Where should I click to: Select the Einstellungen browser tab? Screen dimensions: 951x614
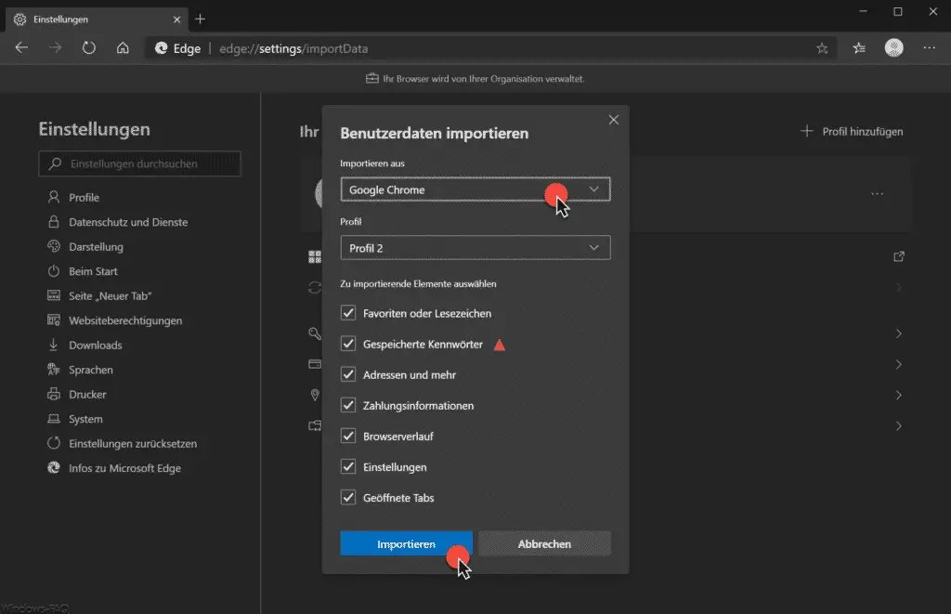point(97,20)
